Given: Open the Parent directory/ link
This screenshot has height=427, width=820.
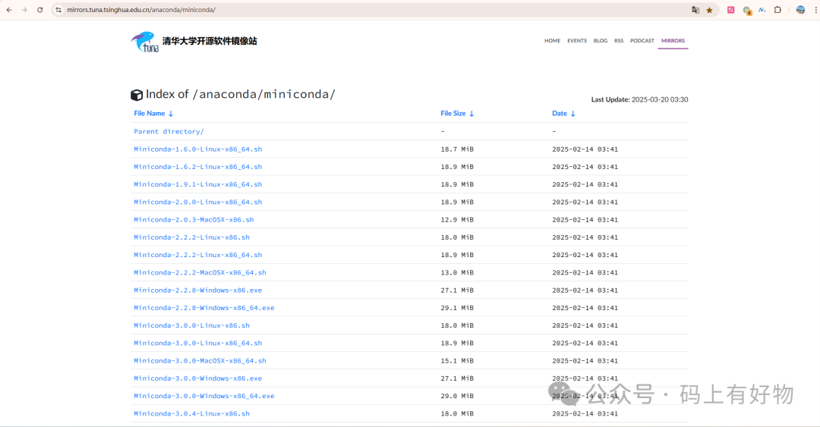Looking at the screenshot, I should (169, 132).
